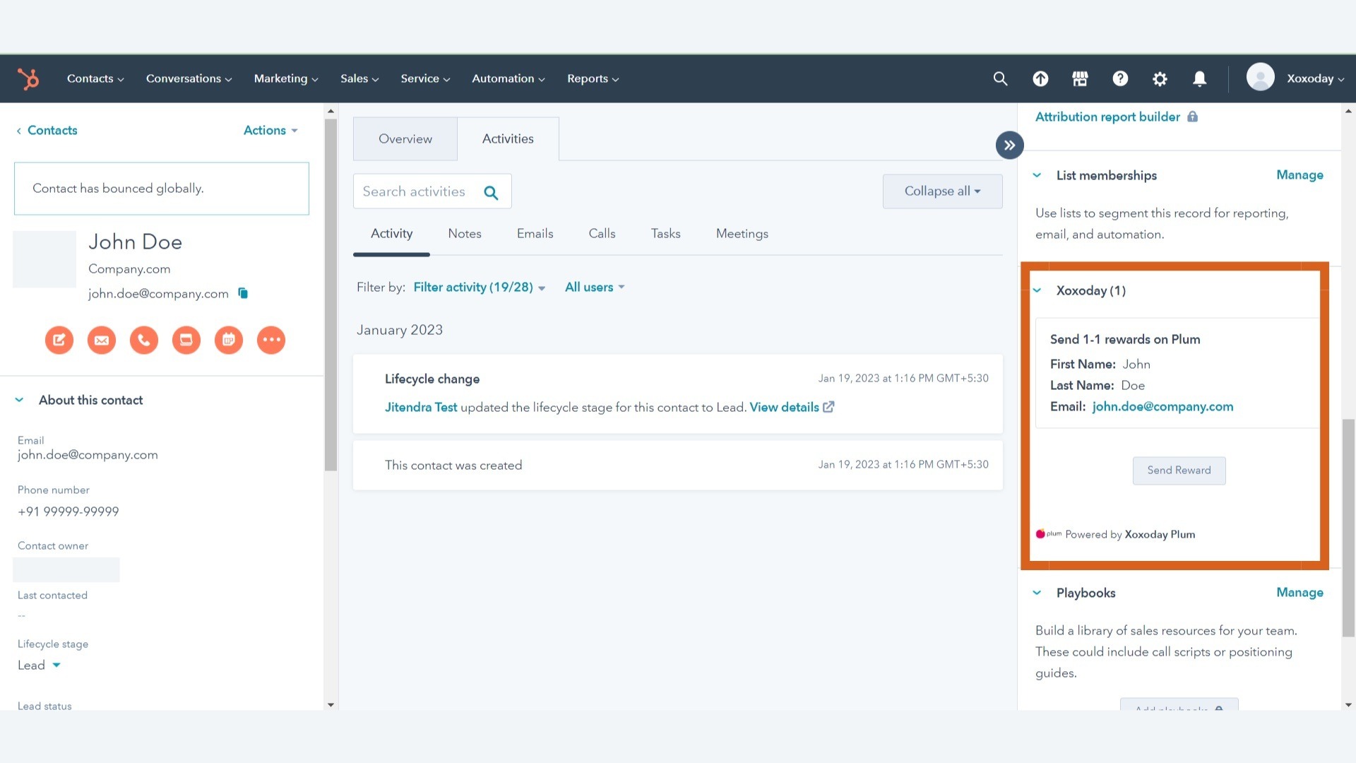This screenshot has height=763, width=1356.
Task: Open the search magnifier in top bar
Action: (1000, 78)
